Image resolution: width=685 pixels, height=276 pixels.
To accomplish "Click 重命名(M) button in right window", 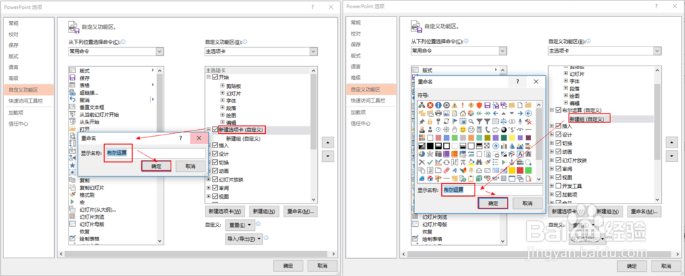I will pos(644,211).
